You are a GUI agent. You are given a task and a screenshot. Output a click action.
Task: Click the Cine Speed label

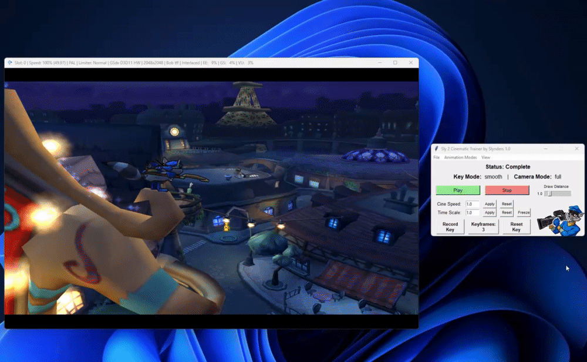pyautogui.click(x=448, y=204)
